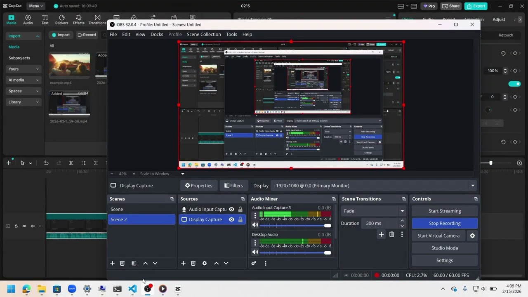Open the OBS File menu
The height and width of the screenshot is (297, 528).
[113, 34]
